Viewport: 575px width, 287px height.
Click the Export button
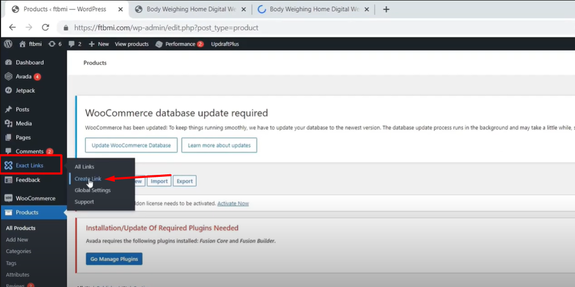click(184, 181)
